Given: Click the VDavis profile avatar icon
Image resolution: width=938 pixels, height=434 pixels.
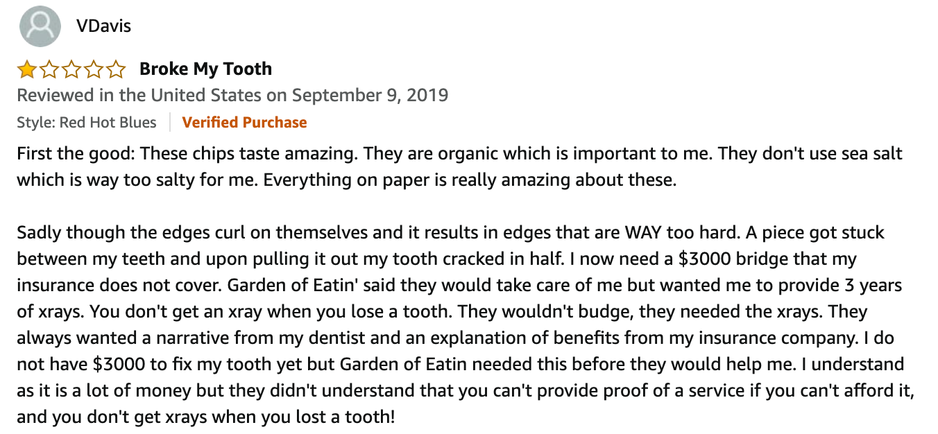Looking at the screenshot, I should tap(40, 26).
